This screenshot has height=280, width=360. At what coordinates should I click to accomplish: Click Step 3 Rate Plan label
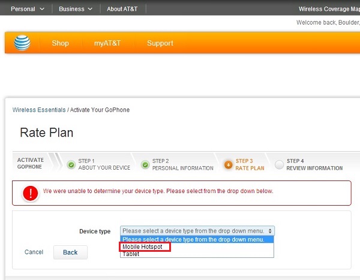(250, 164)
